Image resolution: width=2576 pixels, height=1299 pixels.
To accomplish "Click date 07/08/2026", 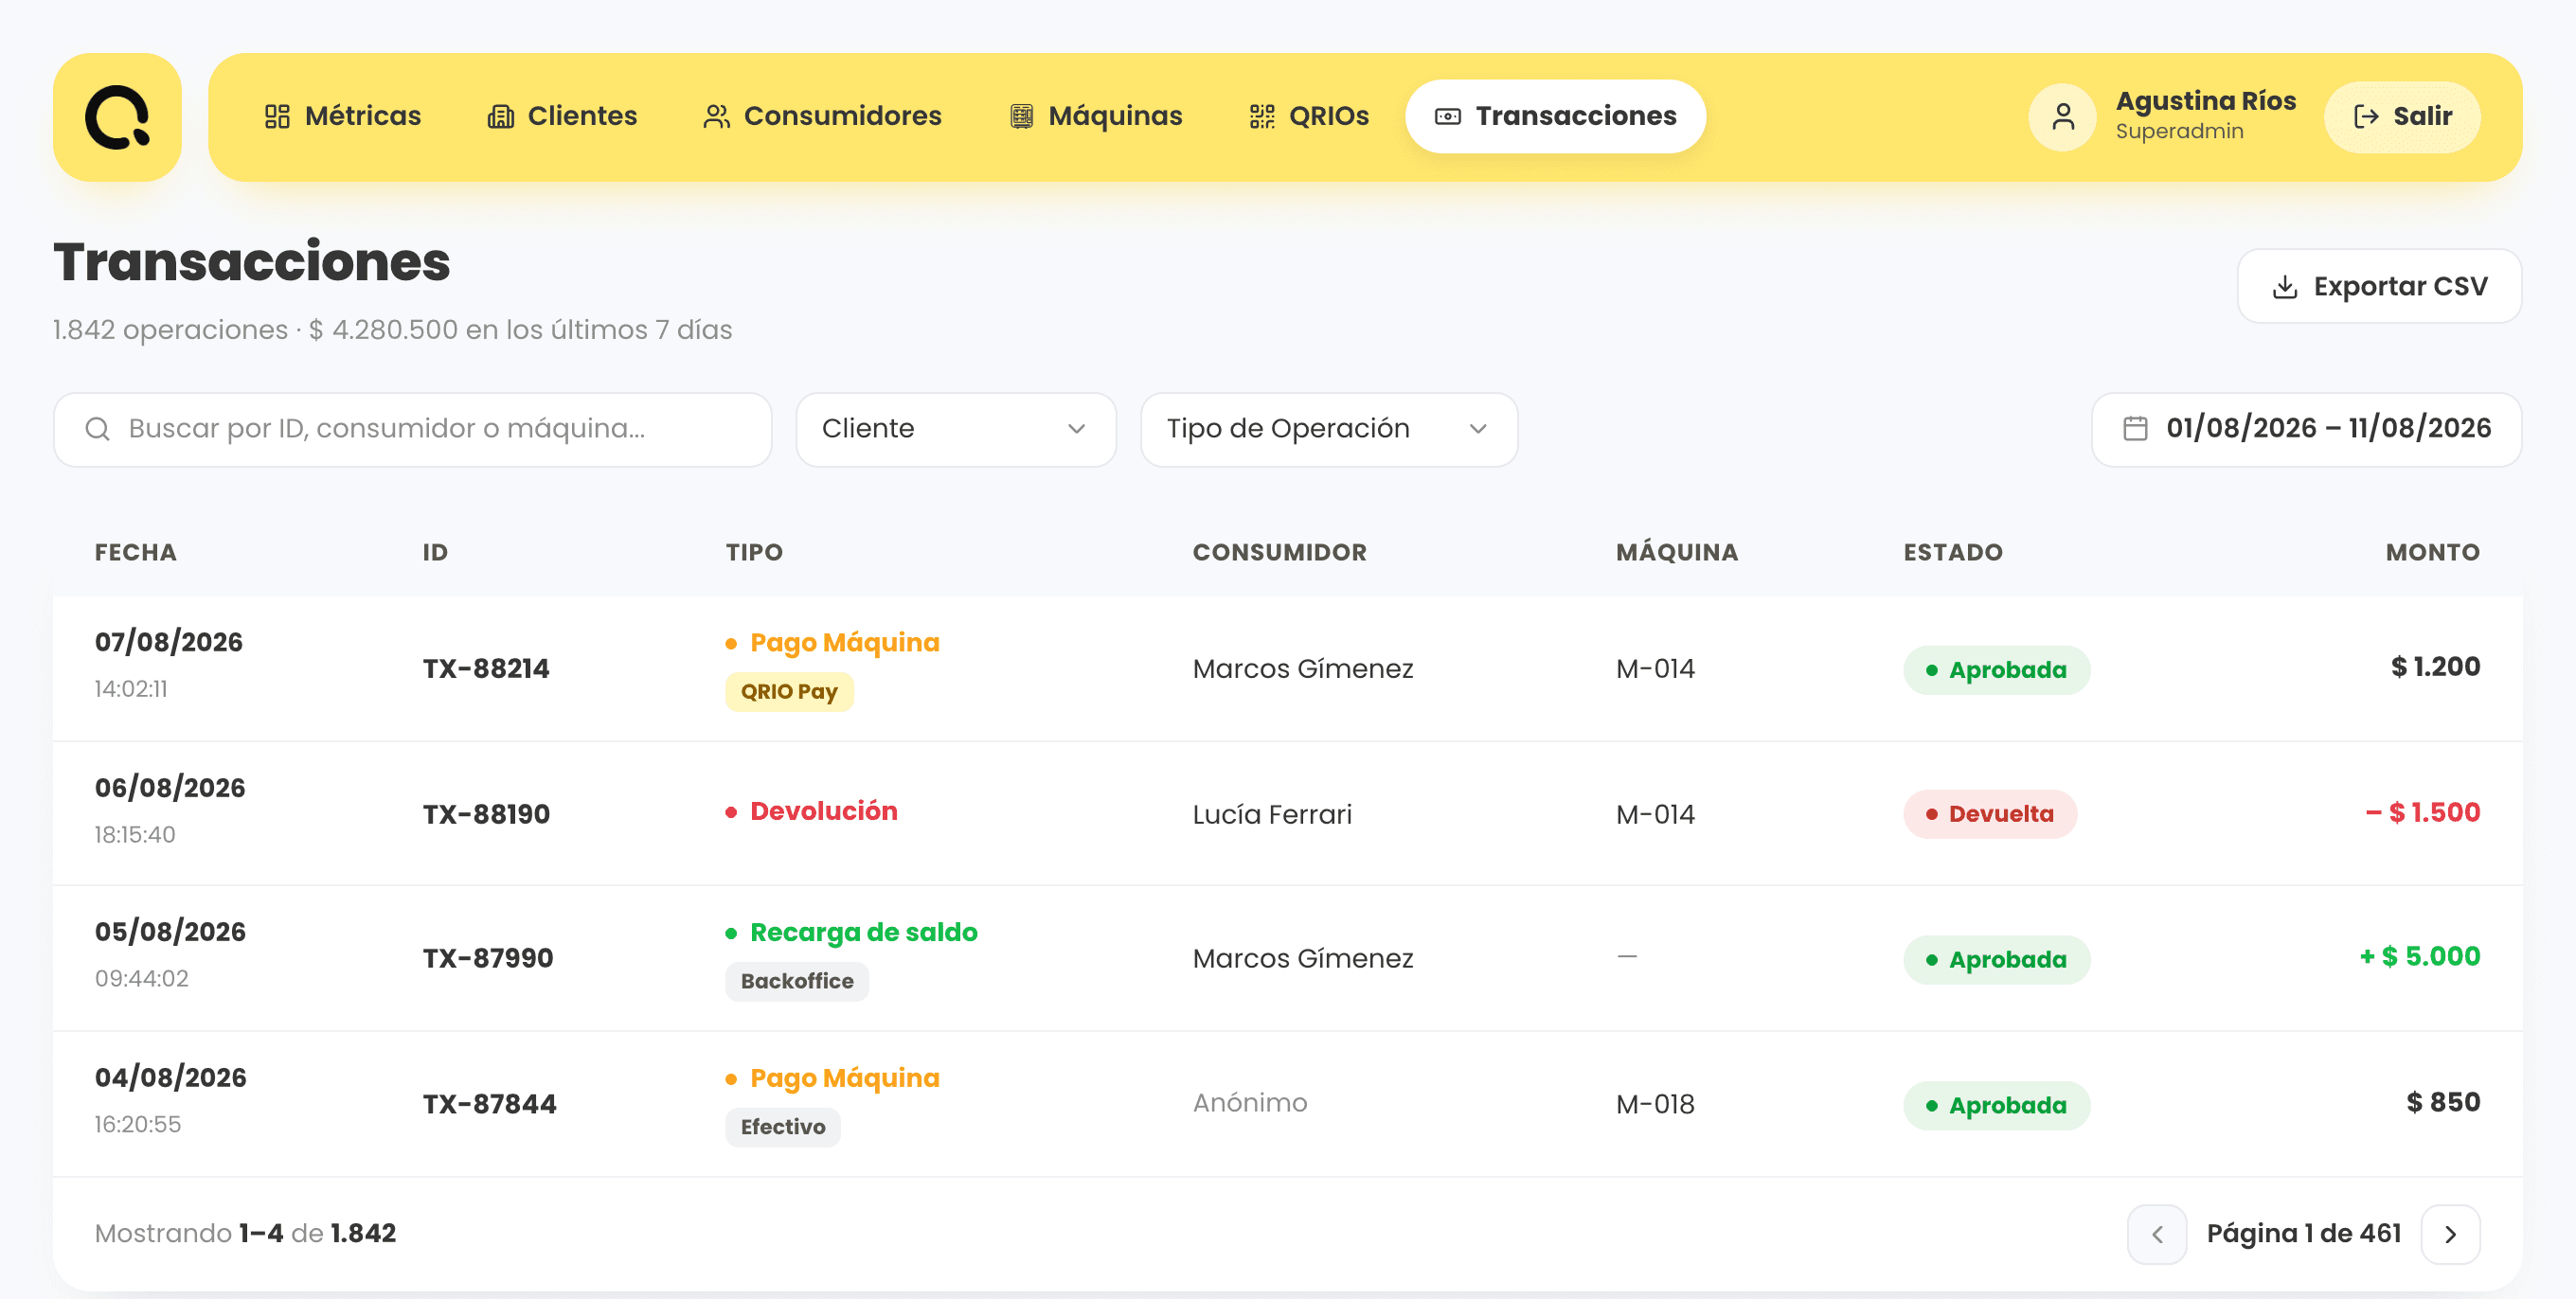I will [168, 643].
